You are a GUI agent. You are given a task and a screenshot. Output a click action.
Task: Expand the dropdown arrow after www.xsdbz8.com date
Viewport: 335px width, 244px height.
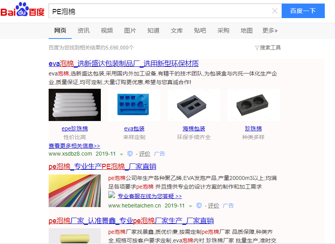(x=121, y=154)
